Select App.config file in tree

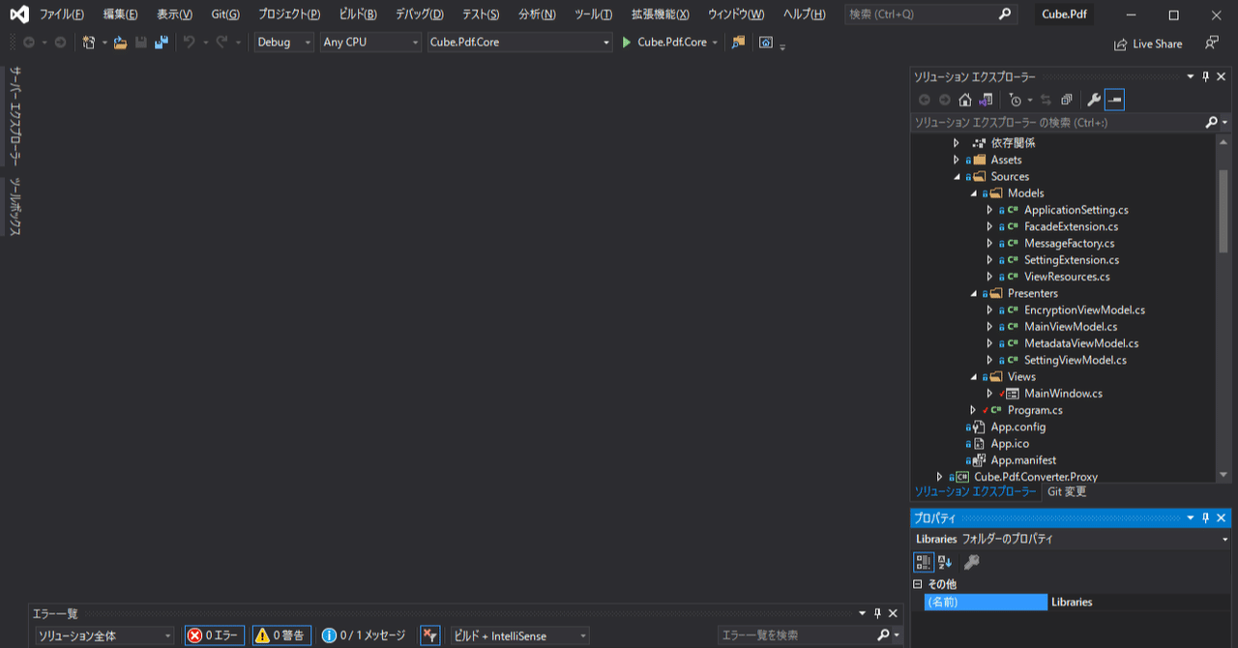[1017, 427]
